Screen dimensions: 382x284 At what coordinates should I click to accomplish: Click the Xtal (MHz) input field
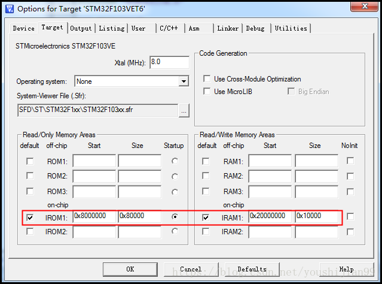tap(169, 62)
